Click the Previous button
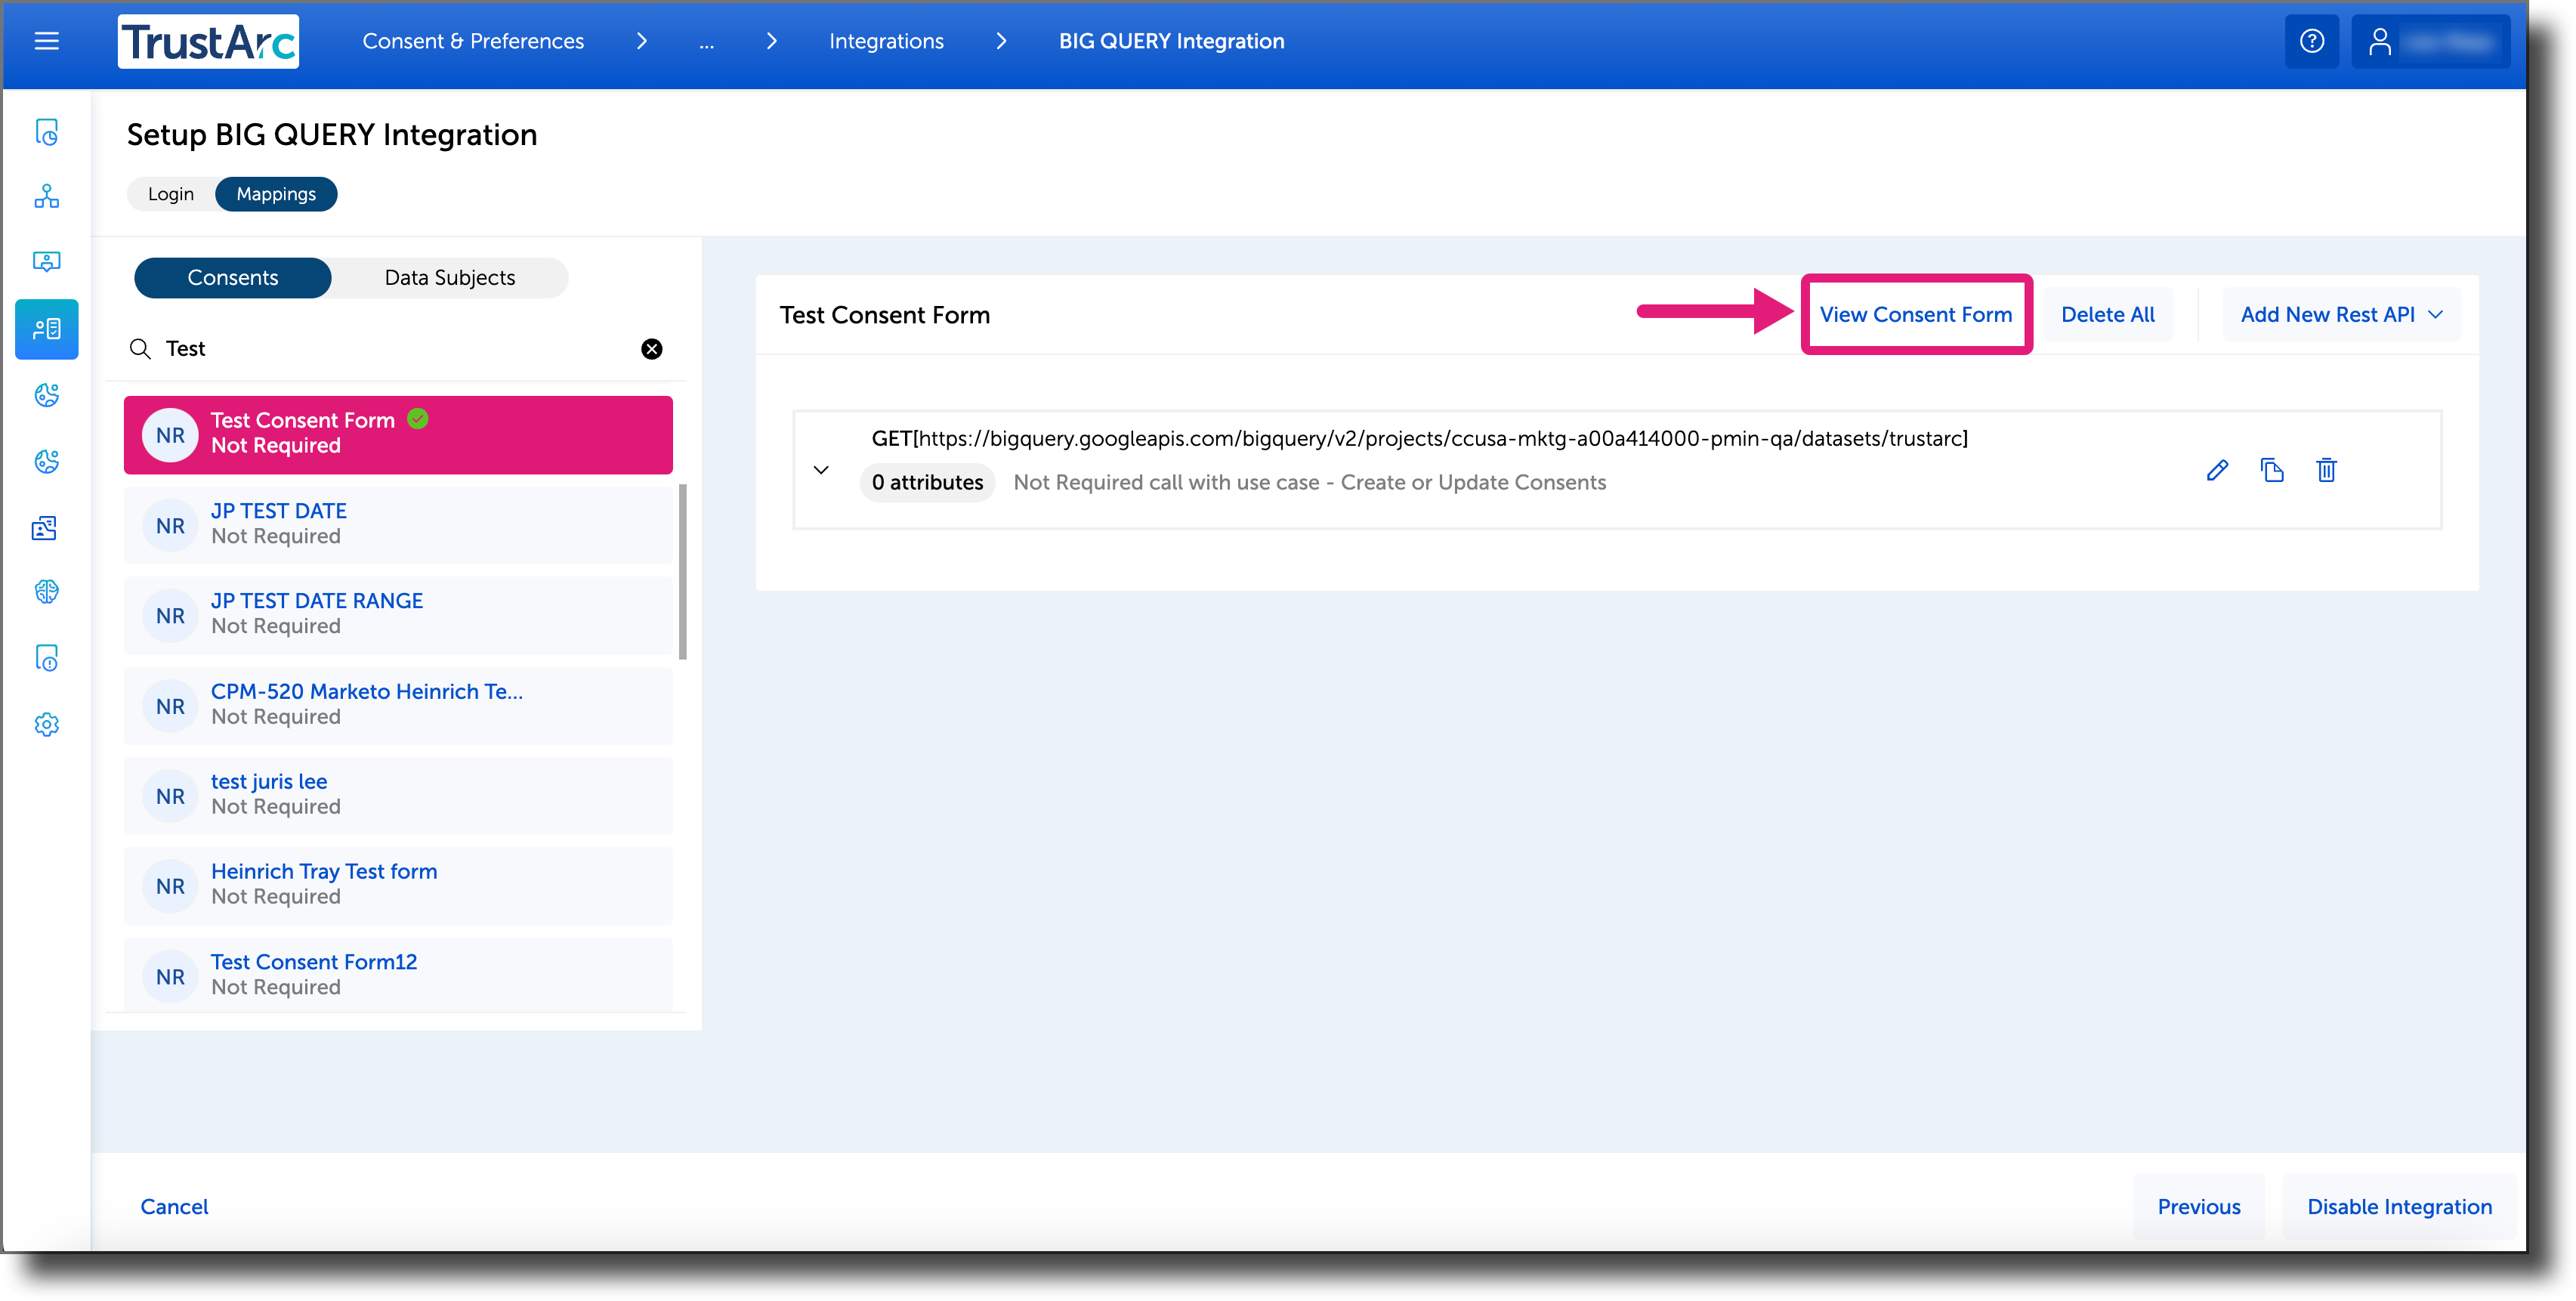Screen dimensions: 2576x1301 pyautogui.click(x=2198, y=1207)
